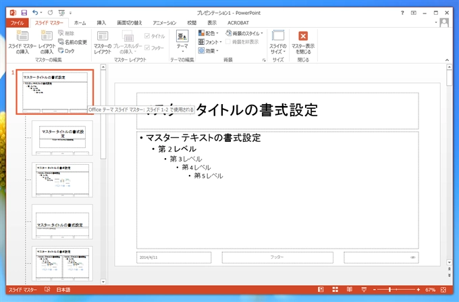Click the slide number placeholder
The image size is (459, 302).
pyautogui.click(x=381, y=257)
